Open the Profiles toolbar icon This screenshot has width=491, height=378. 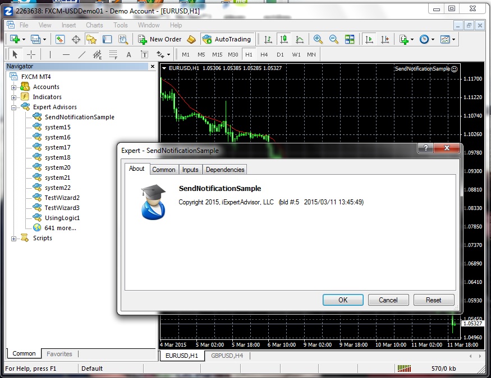pyautogui.click(x=35, y=39)
